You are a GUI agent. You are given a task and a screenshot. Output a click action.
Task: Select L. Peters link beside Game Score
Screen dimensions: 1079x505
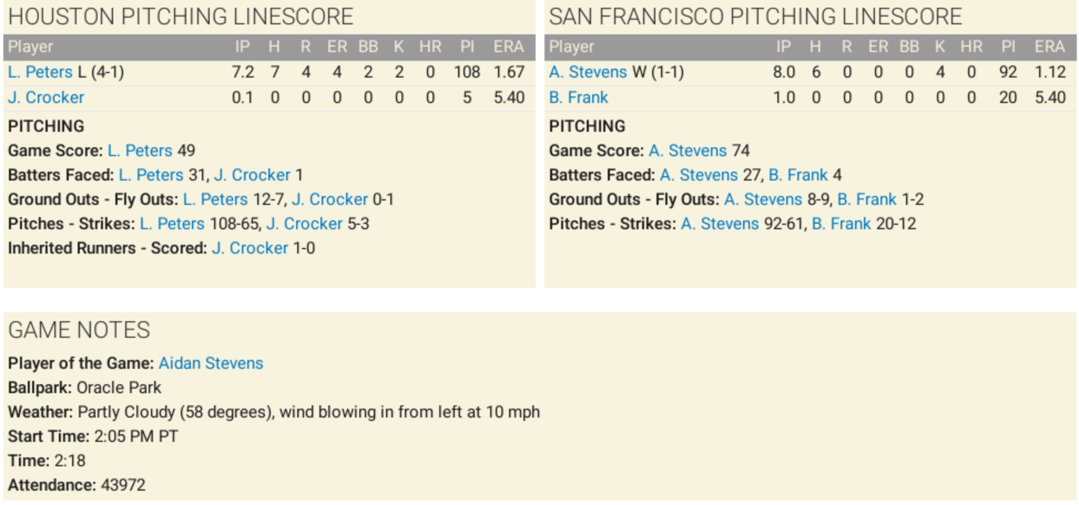140,151
